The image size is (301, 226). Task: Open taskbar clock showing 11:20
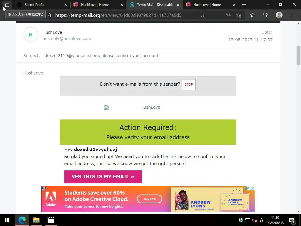pyautogui.click(x=275, y=220)
